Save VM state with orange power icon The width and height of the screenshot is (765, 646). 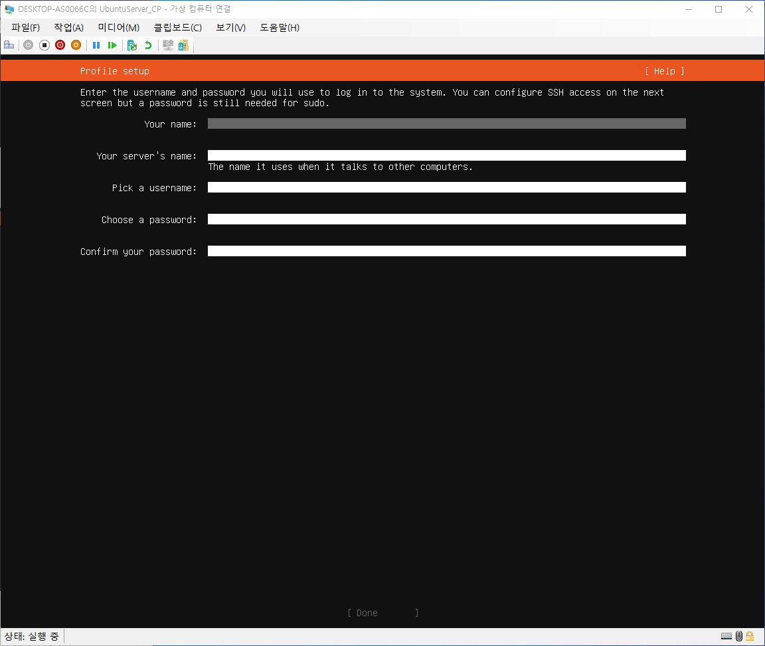click(76, 45)
